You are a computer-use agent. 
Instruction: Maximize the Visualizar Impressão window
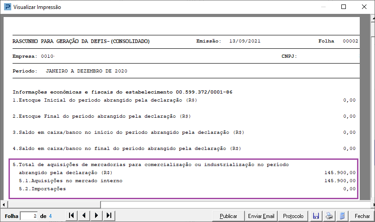[x=344, y=7]
